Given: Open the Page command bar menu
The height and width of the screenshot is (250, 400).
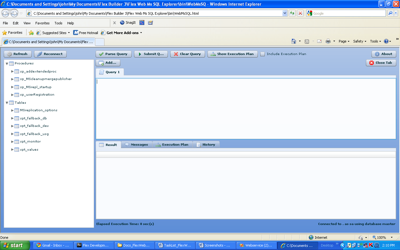Looking at the screenshot, I should [344, 41].
